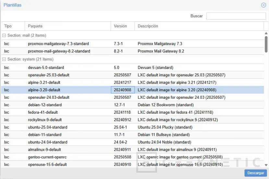Image resolution: width=269 pixels, height=179 pixels.
Task: Click the rockylinux 9 description text
Action: click(x=178, y=120)
